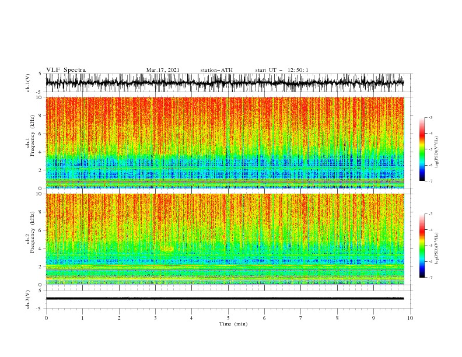Click time axis tick label "0"
This screenshot has width=462, height=357.
pyautogui.click(x=46, y=318)
